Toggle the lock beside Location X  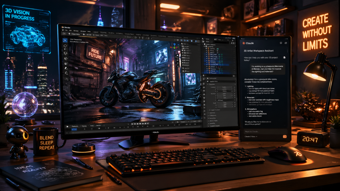pyautogui.click(x=232, y=87)
